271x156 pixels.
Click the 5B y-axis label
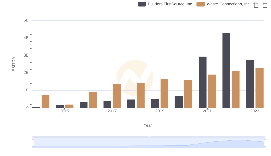(x=26, y=20)
